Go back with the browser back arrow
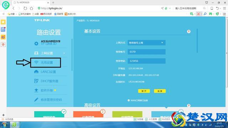Viewport: 228px width, 128px height. coord(14,8)
